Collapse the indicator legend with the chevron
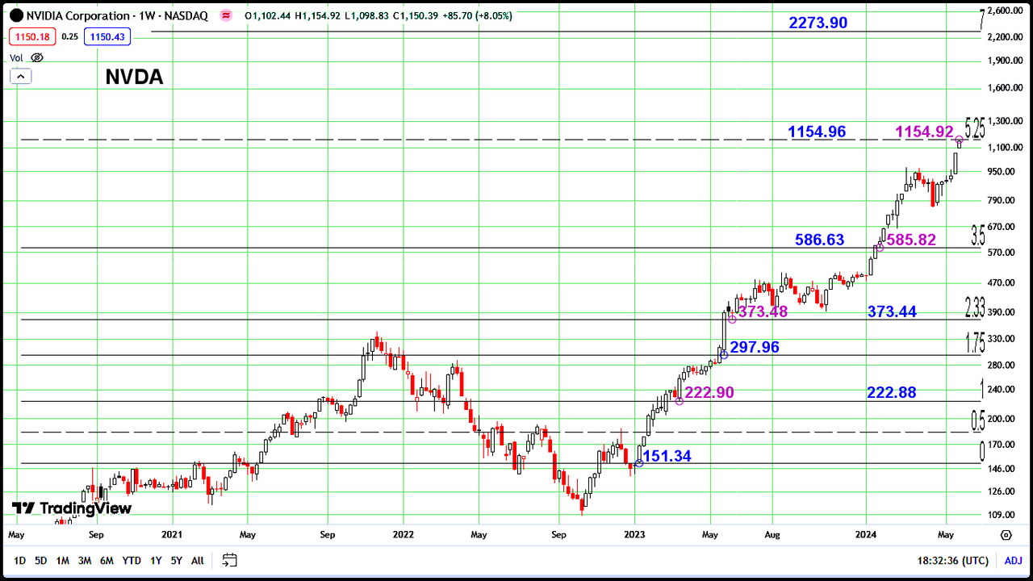Viewport: 1033px width, 581px height. (x=20, y=76)
